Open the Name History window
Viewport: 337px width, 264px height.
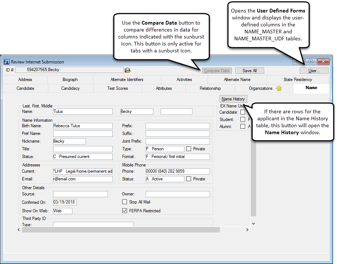[233, 99]
